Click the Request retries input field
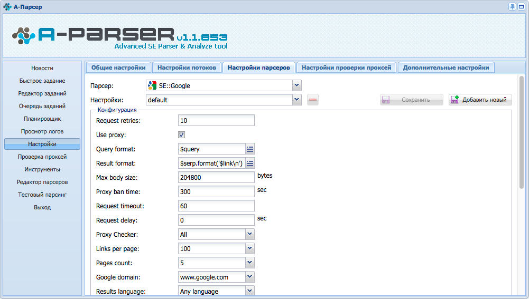The height and width of the screenshot is (299, 529). (216, 121)
